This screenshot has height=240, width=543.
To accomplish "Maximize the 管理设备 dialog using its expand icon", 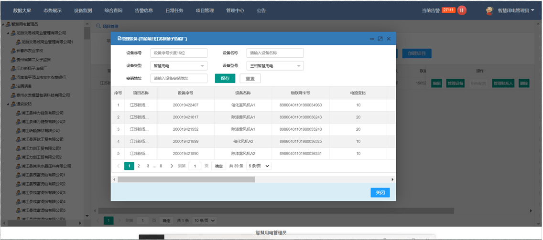I will click(380, 39).
